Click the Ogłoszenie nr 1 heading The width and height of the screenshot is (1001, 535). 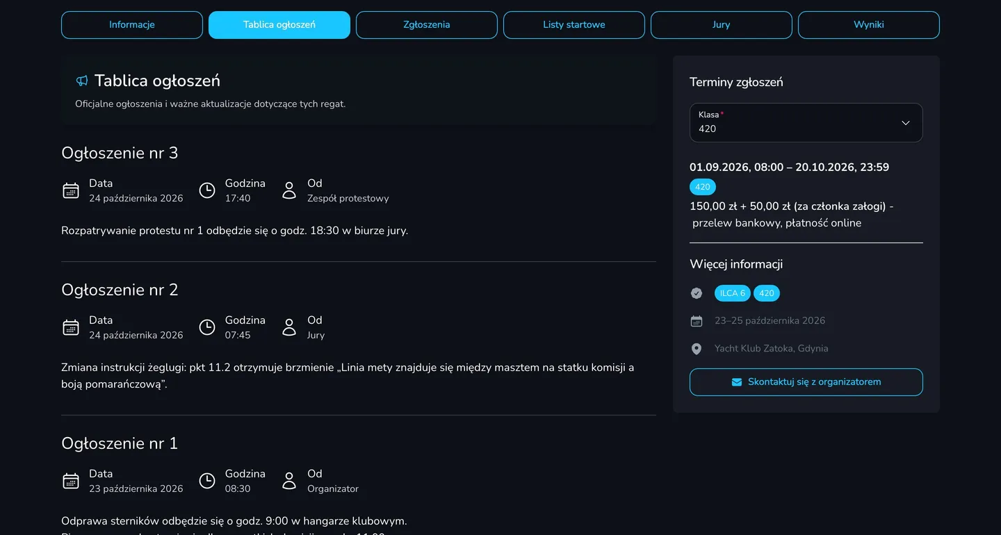(120, 443)
